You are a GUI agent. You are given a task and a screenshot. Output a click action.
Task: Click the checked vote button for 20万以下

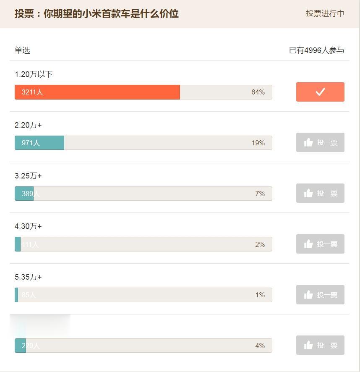(x=320, y=92)
